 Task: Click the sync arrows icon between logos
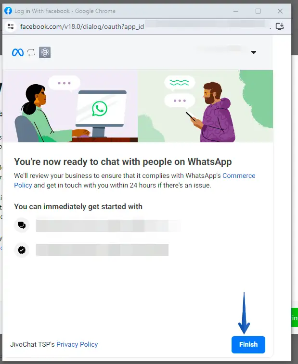coord(31,52)
